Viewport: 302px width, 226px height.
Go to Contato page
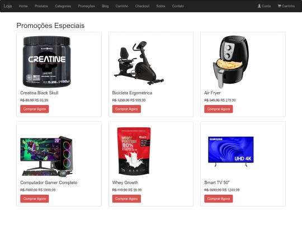point(178,6)
